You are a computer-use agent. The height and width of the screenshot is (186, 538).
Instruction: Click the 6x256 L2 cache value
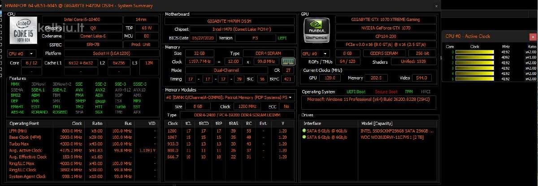click(118, 63)
